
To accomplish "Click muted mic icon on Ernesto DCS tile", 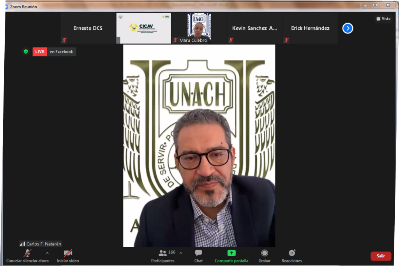I will (64, 40).
